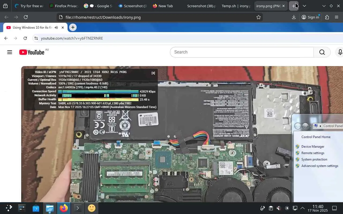This screenshot has height=214, width=343.
Task: Open the brightness tray icon
Action: coord(287,208)
